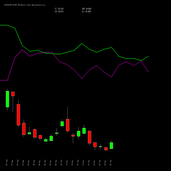Click the '31 Aug' date label
This screenshot has width=171, height=171.
(x=23, y=162)
